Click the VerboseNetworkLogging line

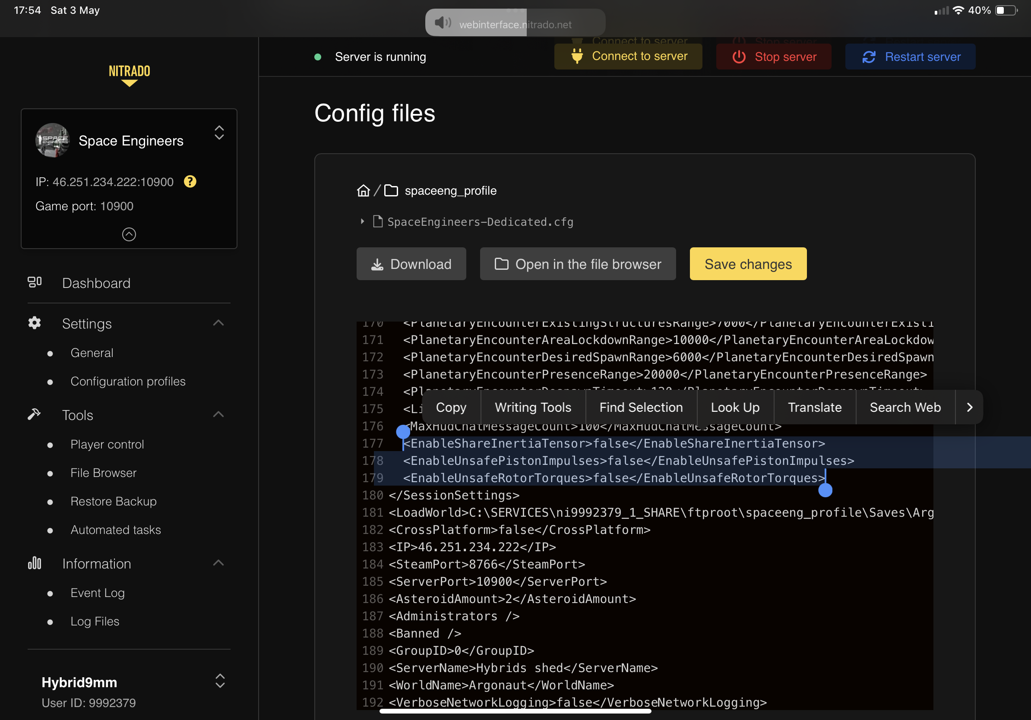(x=578, y=702)
